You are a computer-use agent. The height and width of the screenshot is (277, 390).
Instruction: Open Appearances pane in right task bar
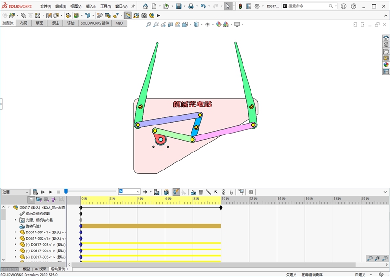tap(386, 65)
